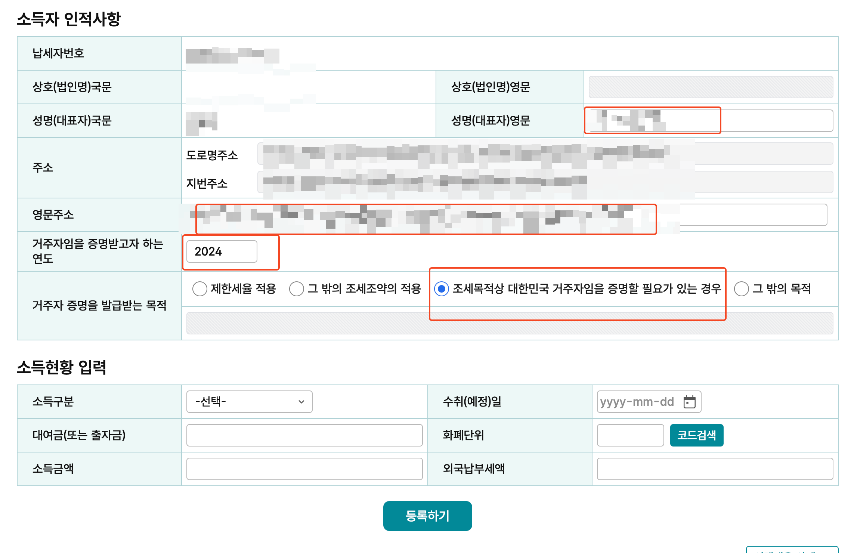This screenshot has width=851, height=553.
Task: Click the calendar icon in 수취(예정)일 field
Action: (689, 402)
